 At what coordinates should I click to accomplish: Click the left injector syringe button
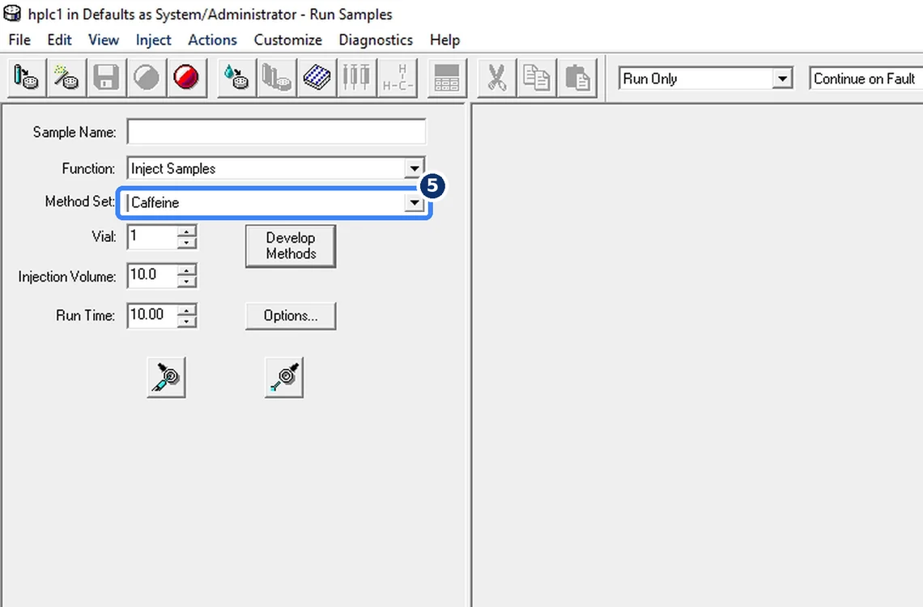[166, 377]
